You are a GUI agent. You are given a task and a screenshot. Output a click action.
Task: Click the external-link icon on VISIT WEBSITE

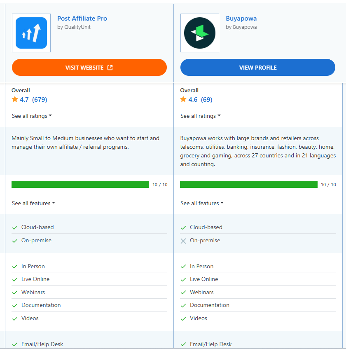coord(110,67)
